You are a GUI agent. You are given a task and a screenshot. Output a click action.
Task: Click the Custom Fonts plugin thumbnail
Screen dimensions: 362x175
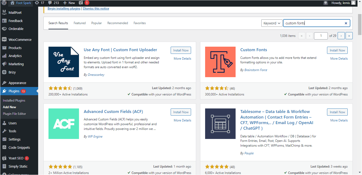[220, 62]
